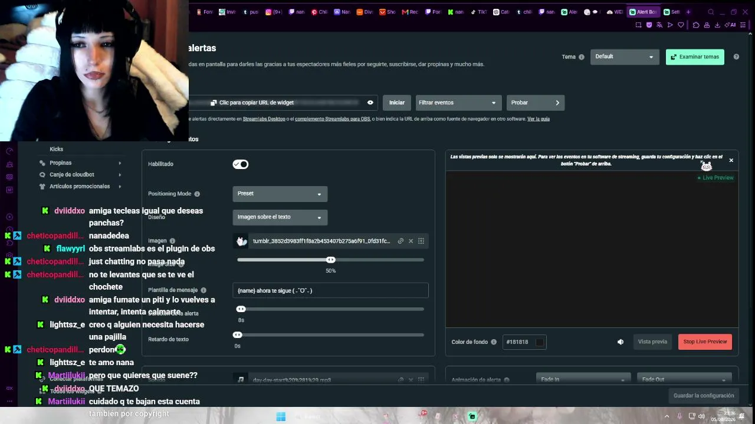This screenshot has width=755, height=424.
Task: Switch to the Pinterest Chil browser tab
Action: coord(319,12)
